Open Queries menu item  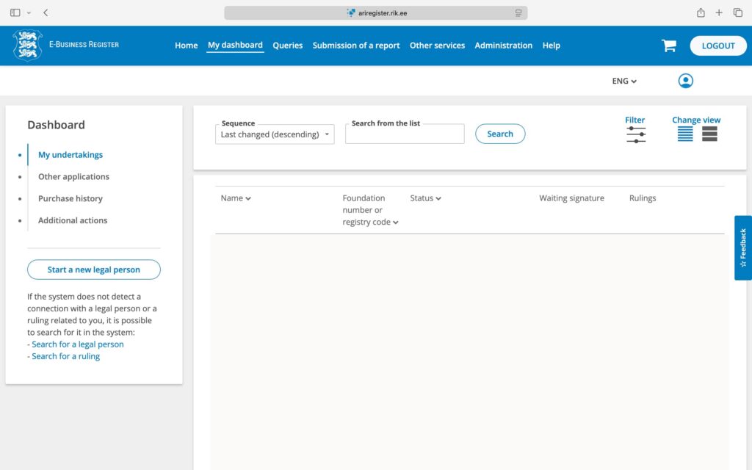287,46
